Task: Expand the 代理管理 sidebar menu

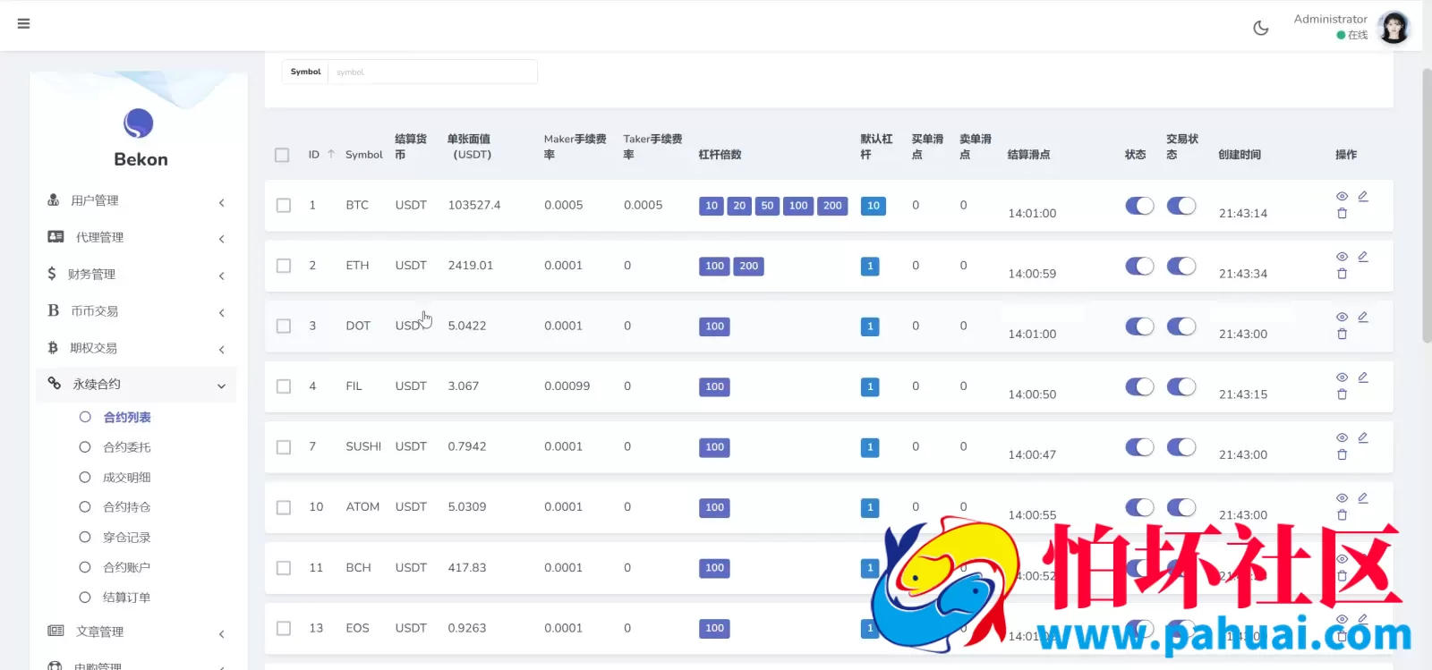Action: point(136,237)
